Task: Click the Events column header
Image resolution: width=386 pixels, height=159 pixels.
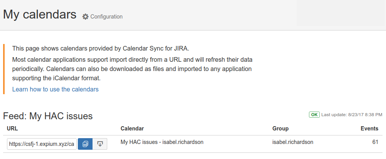Action: tap(369, 129)
